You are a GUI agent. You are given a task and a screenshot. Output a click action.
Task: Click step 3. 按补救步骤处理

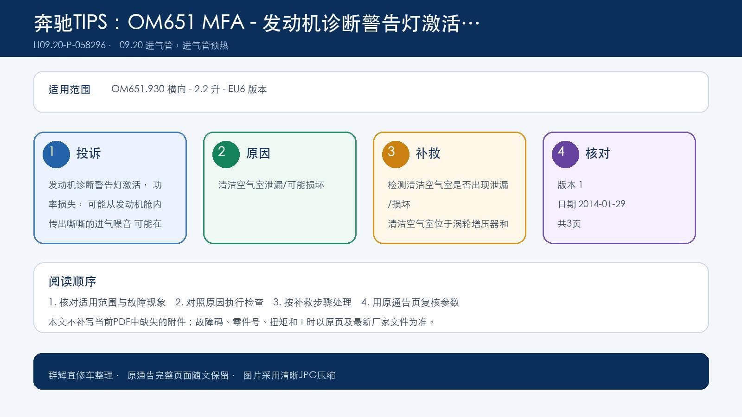pos(313,303)
